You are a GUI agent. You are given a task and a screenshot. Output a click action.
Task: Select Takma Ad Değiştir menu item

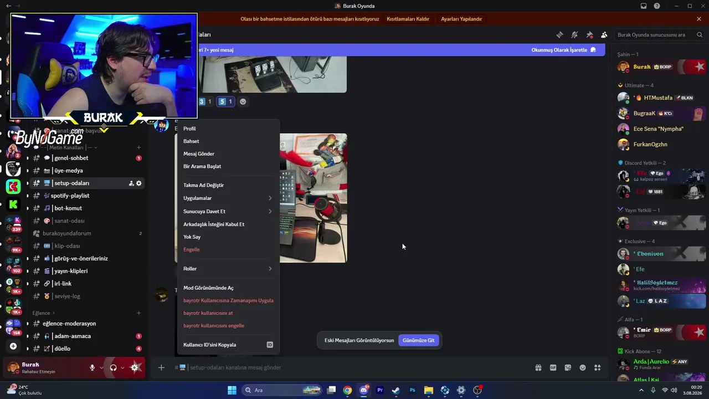[228, 185]
